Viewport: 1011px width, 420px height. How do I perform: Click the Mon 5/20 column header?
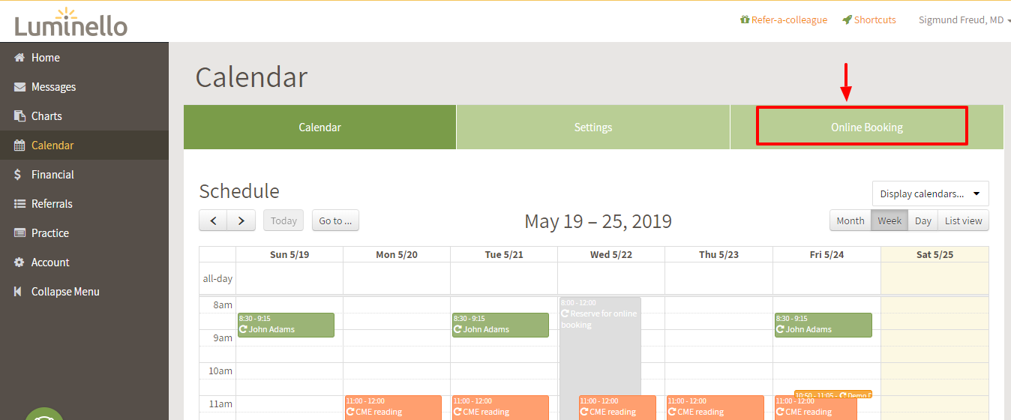click(x=397, y=254)
